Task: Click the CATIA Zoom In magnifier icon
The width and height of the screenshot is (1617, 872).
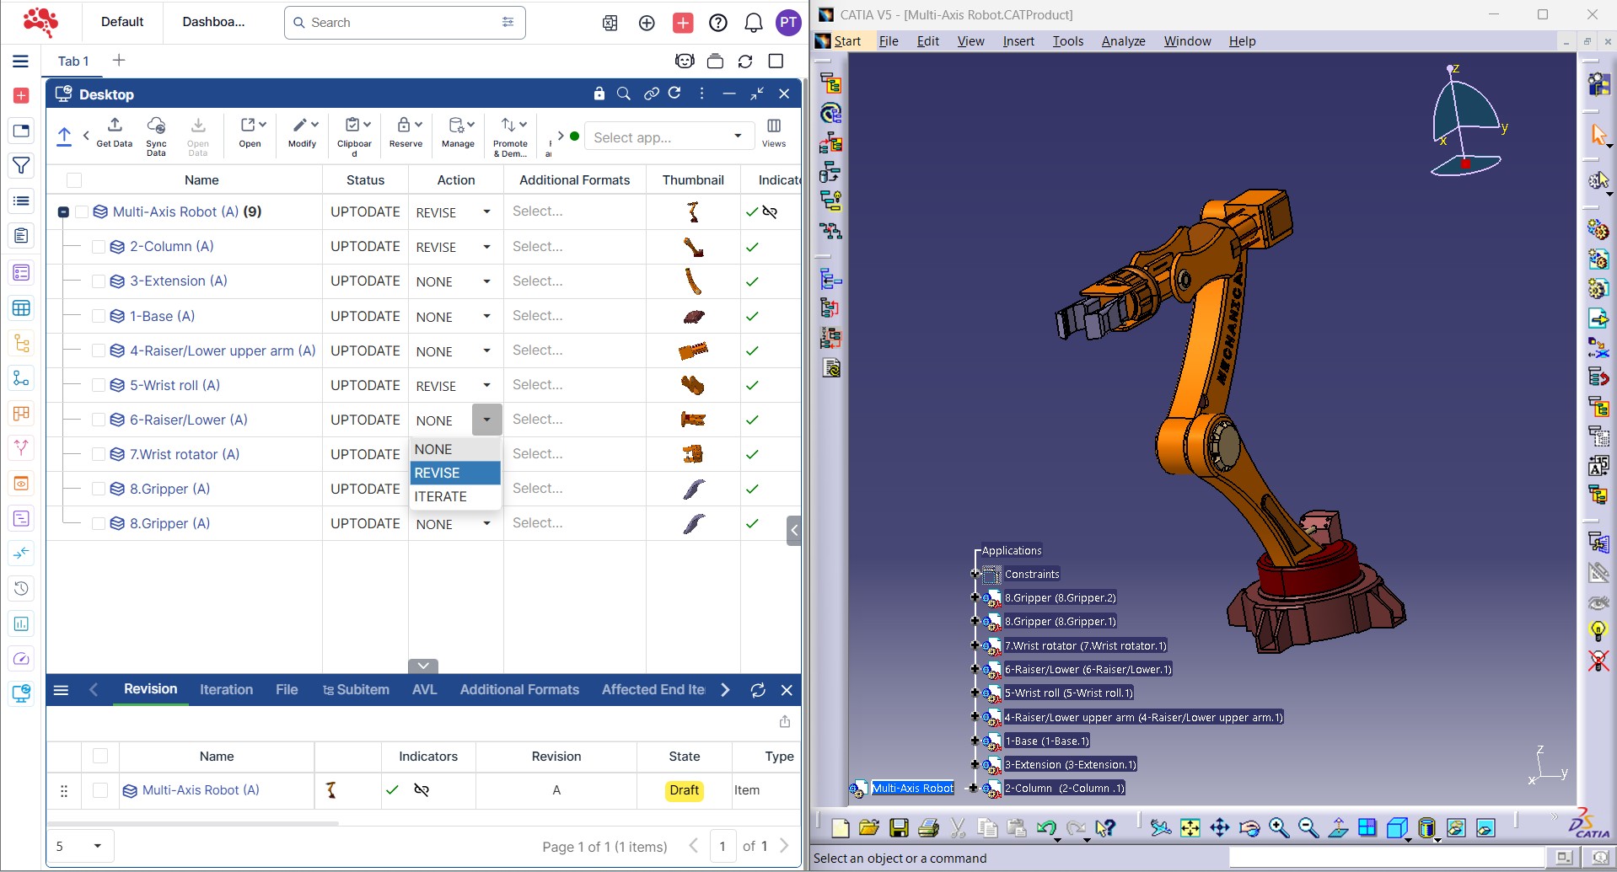Action: [1279, 828]
